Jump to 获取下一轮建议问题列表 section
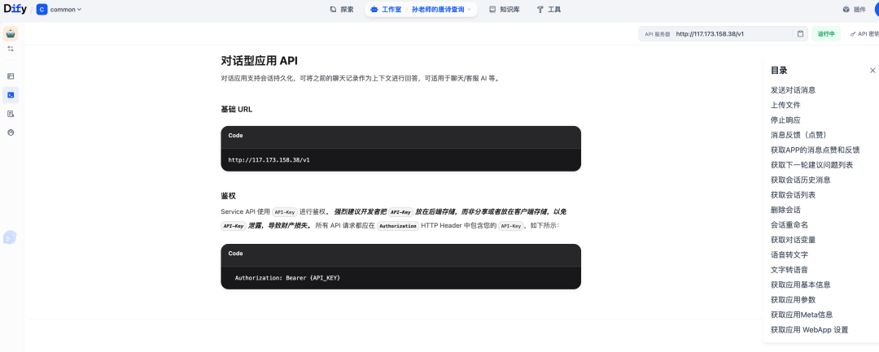 811,165
